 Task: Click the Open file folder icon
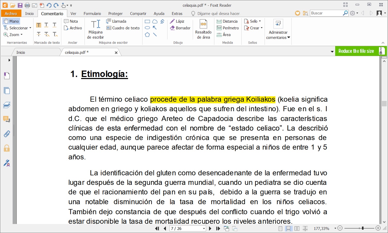click(13, 5)
